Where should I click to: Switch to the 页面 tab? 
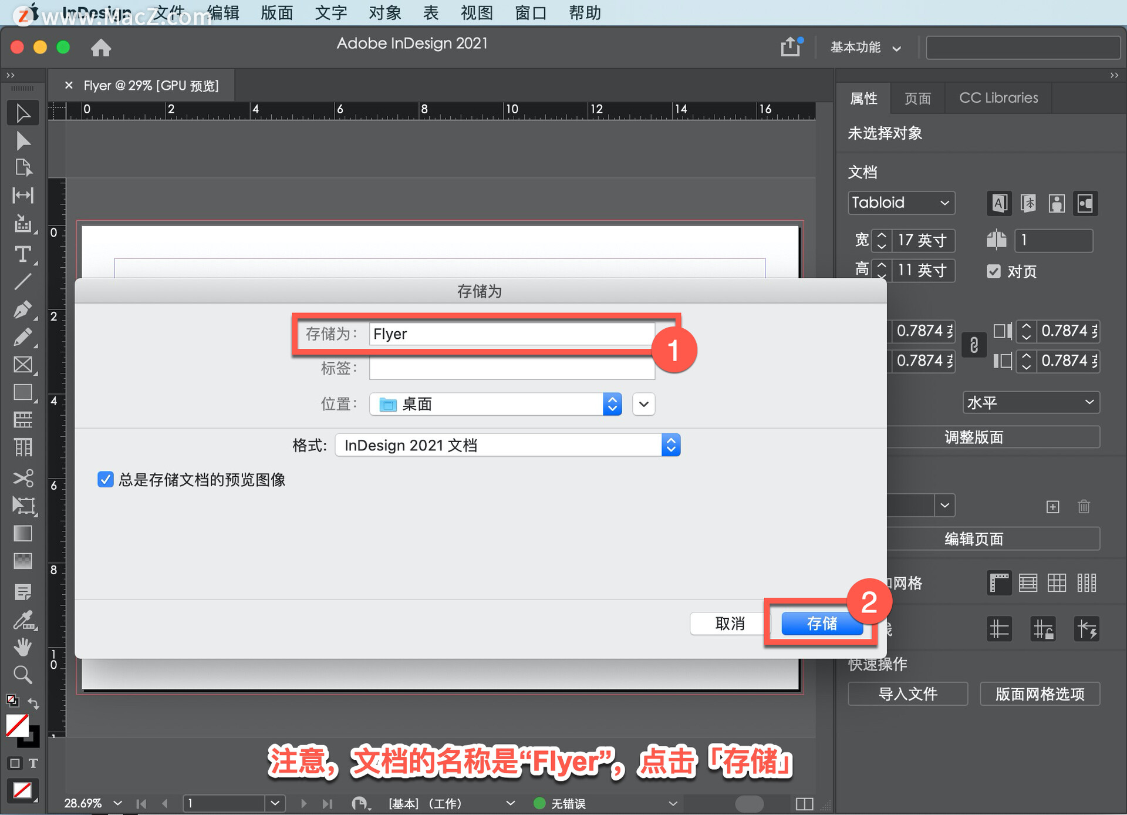917,98
